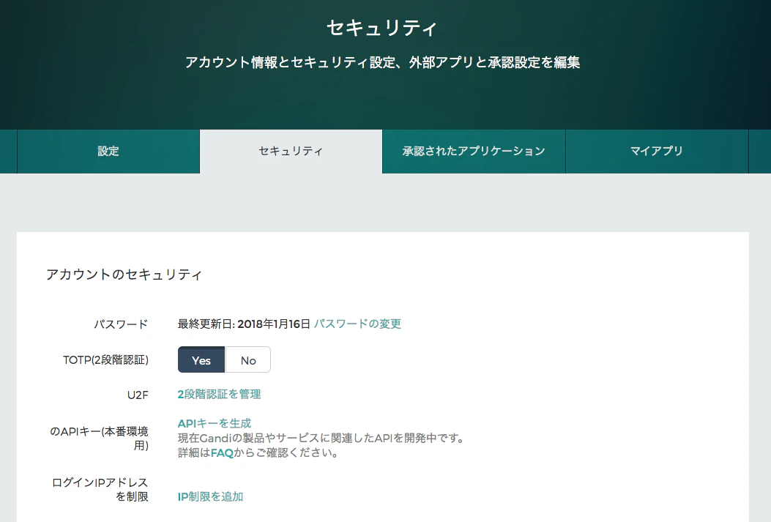
Task: Open パスワードの変更 to change your password
Action: click(358, 324)
